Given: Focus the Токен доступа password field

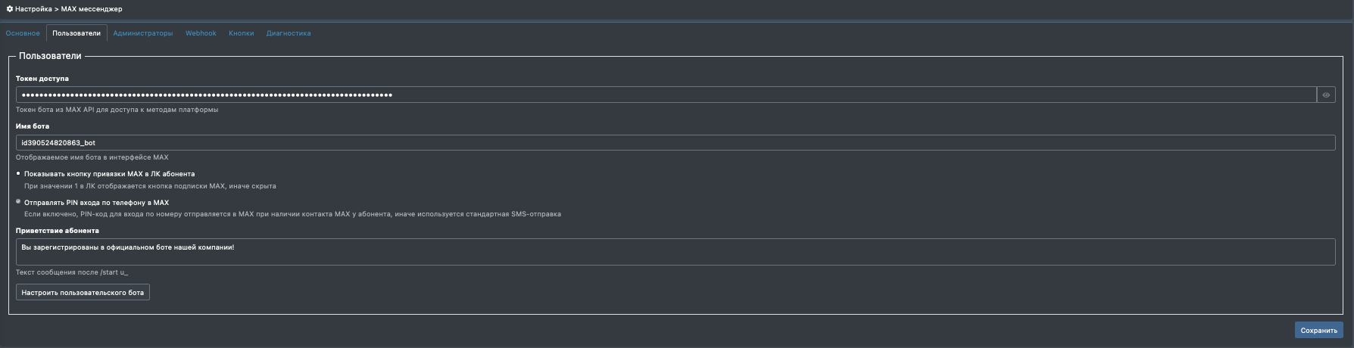Looking at the screenshot, I should click(x=665, y=95).
